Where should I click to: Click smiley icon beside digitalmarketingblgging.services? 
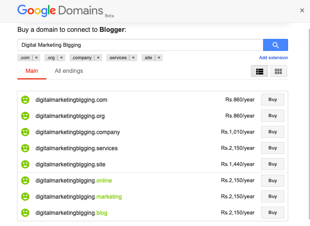point(25,148)
